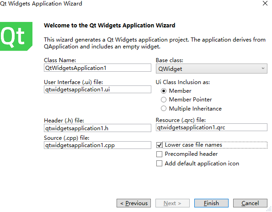The image size is (272, 212).
Task: Click the Finish button
Action: 211,203
